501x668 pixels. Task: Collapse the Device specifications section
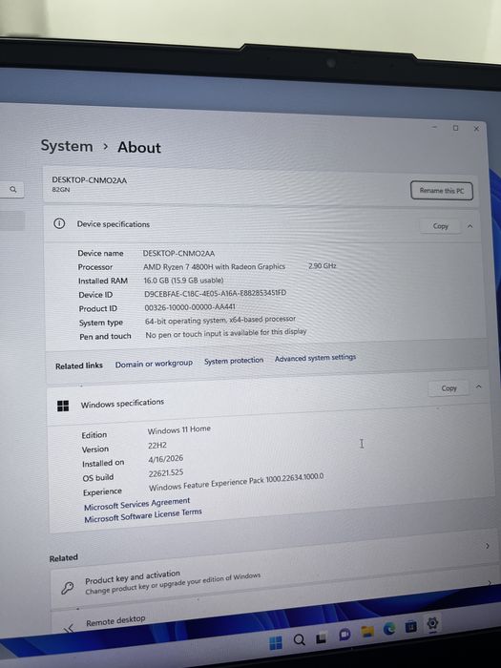(x=470, y=226)
